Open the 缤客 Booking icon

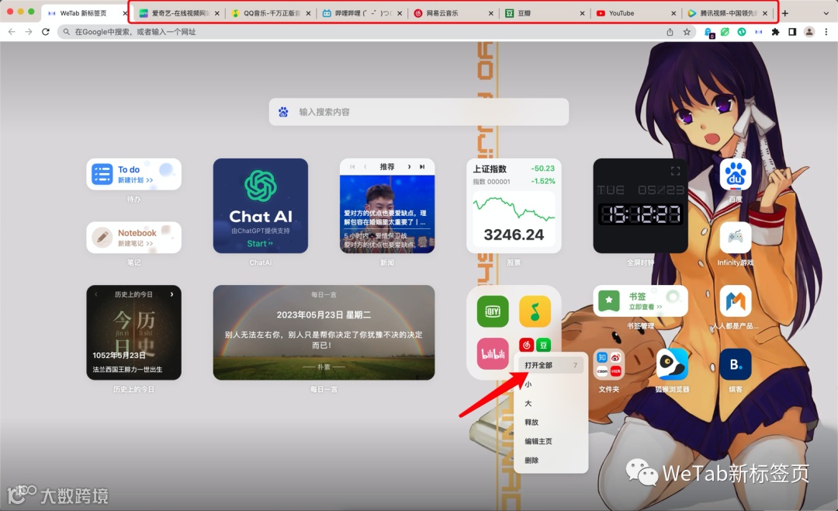click(736, 364)
